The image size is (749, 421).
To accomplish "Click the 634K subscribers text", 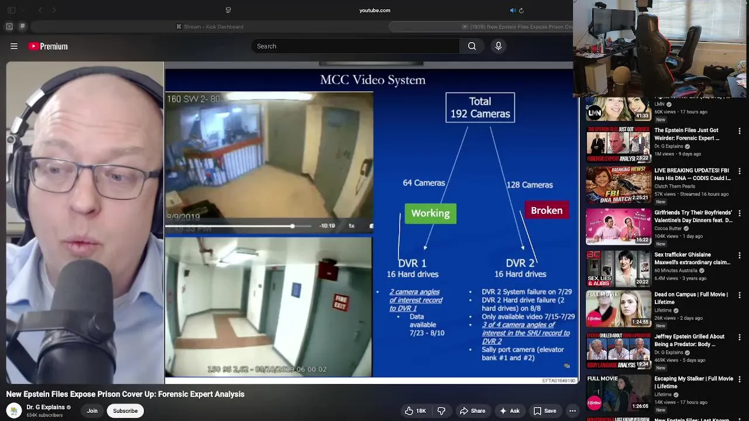I will click(x=44, y=415).
